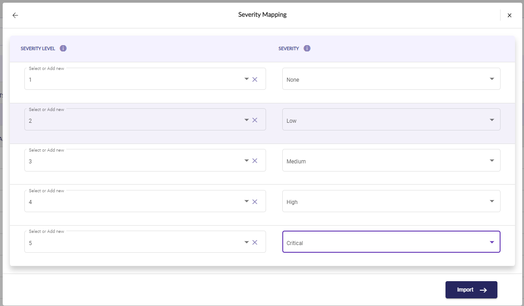Viewport: 524px width, 306px height.
Task: Clear severity level 5 with X icon
Action: coord(255,242)
